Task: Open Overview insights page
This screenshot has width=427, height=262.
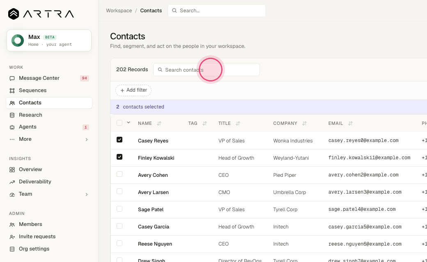Action: tap(49, 169)
